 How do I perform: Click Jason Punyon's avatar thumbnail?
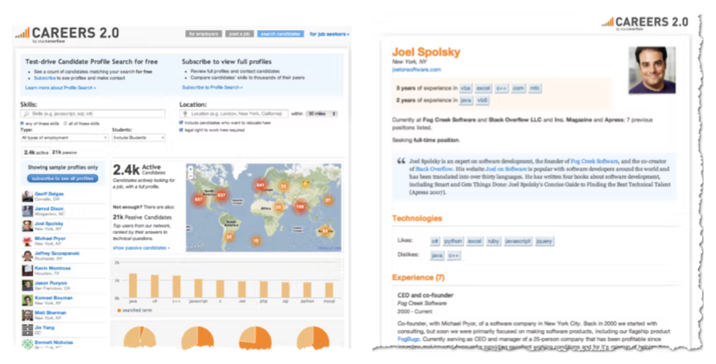click(x=27, y=286)
